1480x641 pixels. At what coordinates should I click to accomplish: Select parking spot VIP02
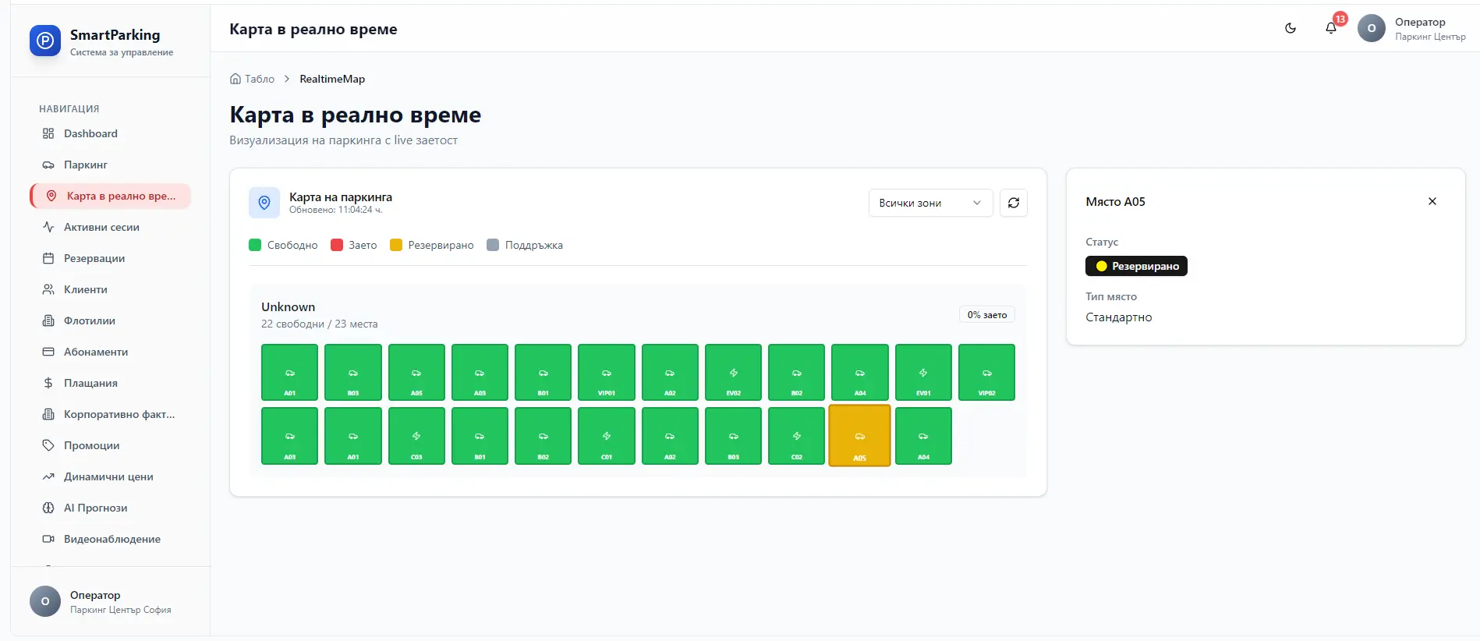(986, 372)
